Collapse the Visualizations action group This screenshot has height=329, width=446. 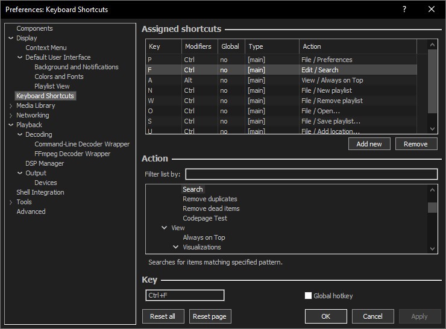[176, 247]
